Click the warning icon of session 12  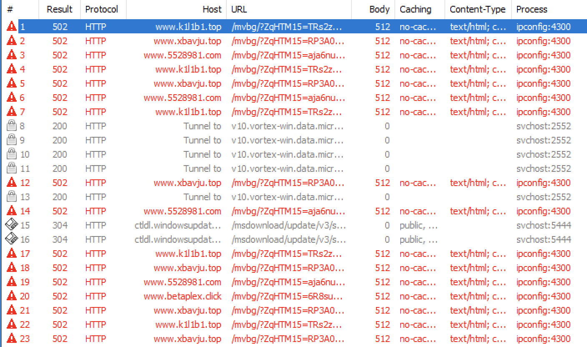(12, 183)
